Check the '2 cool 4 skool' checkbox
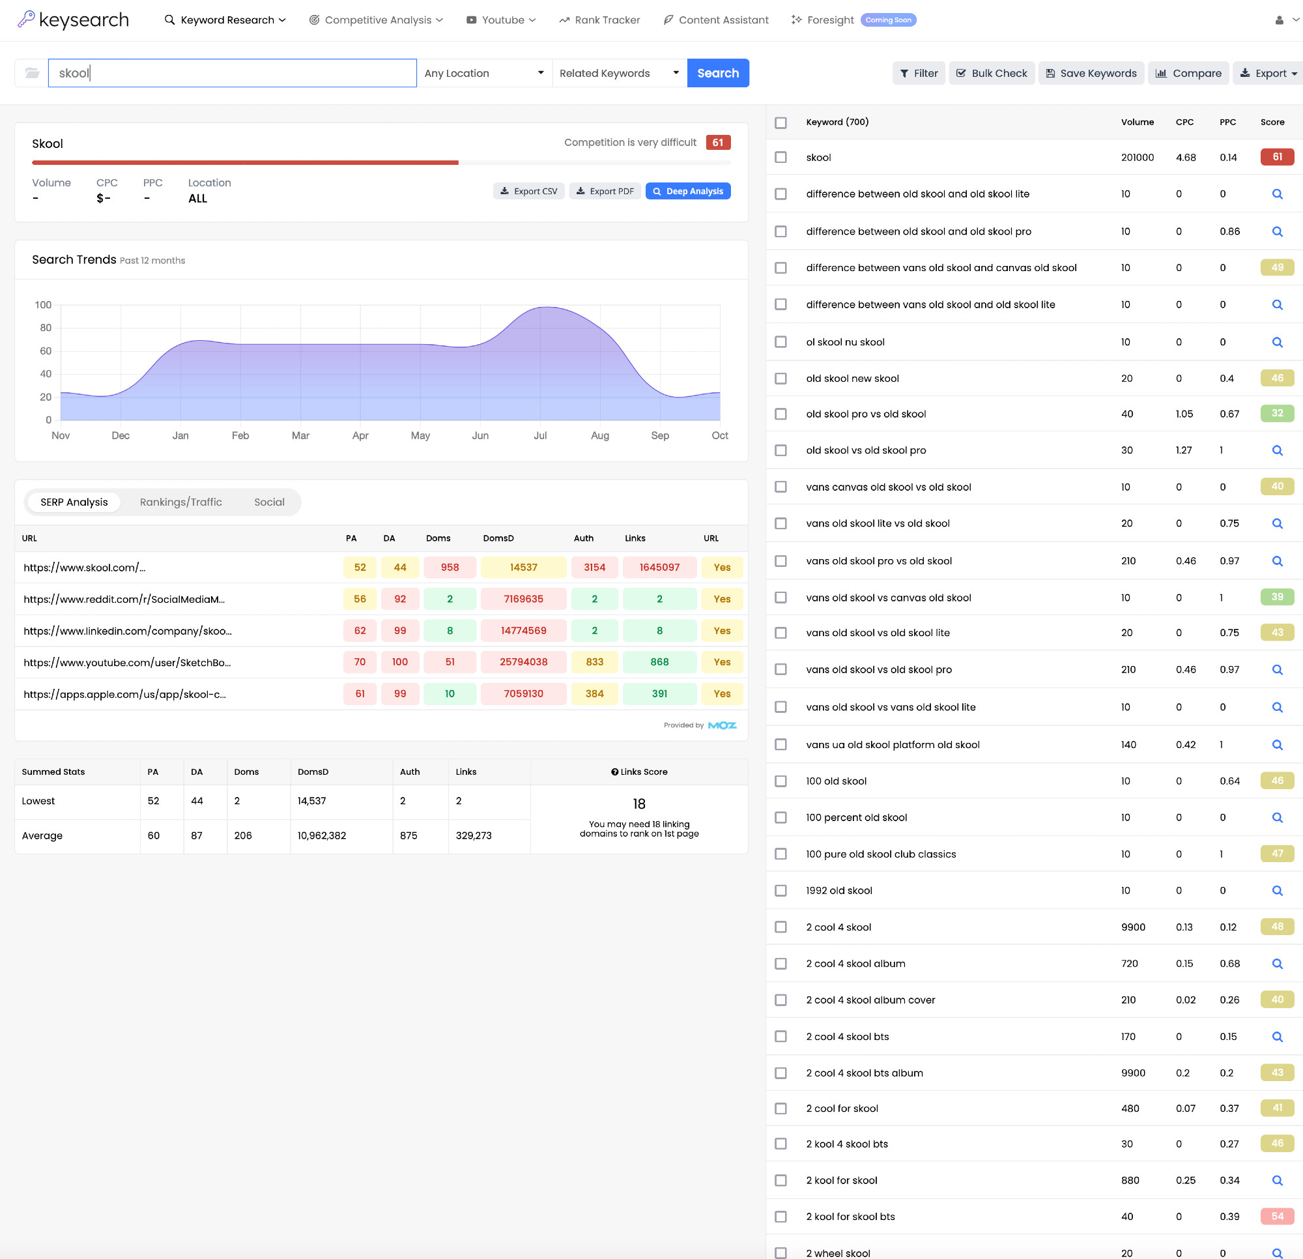The width and height of the screenshot is (1303, 1259). (x=780, y=927)
